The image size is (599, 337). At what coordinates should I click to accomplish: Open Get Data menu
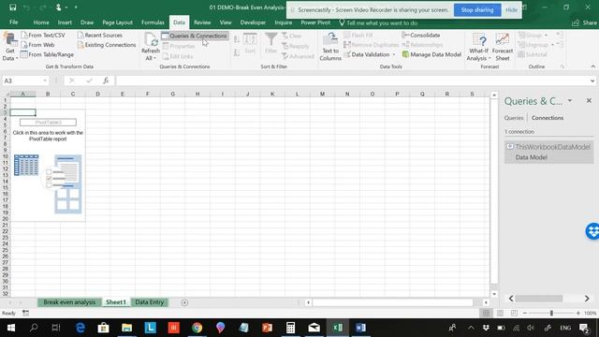tap(9, 47)
